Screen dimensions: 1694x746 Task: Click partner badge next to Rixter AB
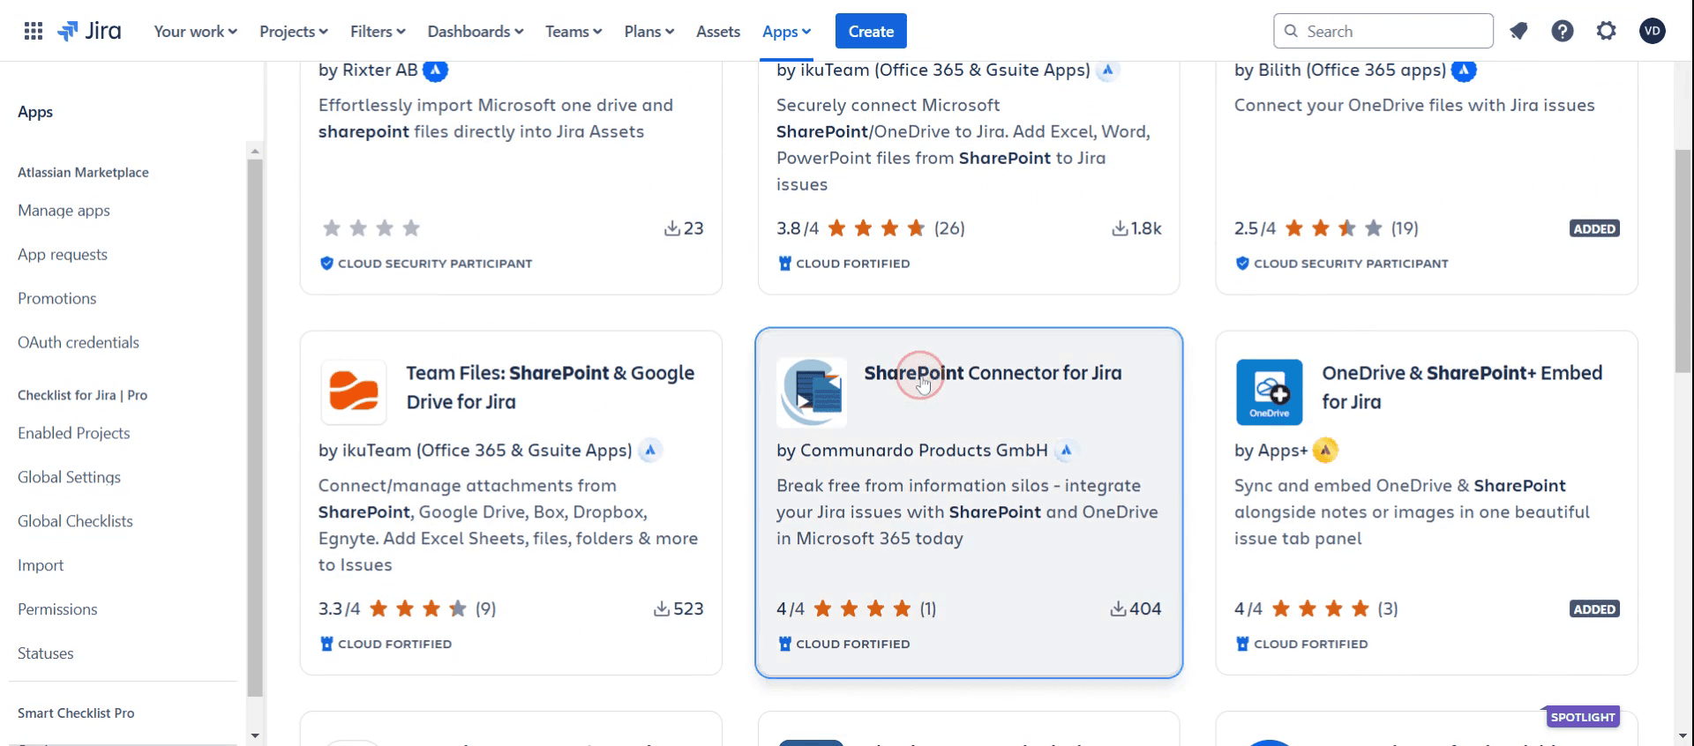435,70
